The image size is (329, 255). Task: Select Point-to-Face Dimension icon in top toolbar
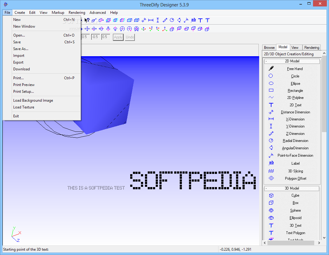[x=186, y=20]
